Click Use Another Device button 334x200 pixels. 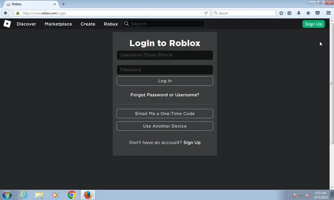[165, 126]
